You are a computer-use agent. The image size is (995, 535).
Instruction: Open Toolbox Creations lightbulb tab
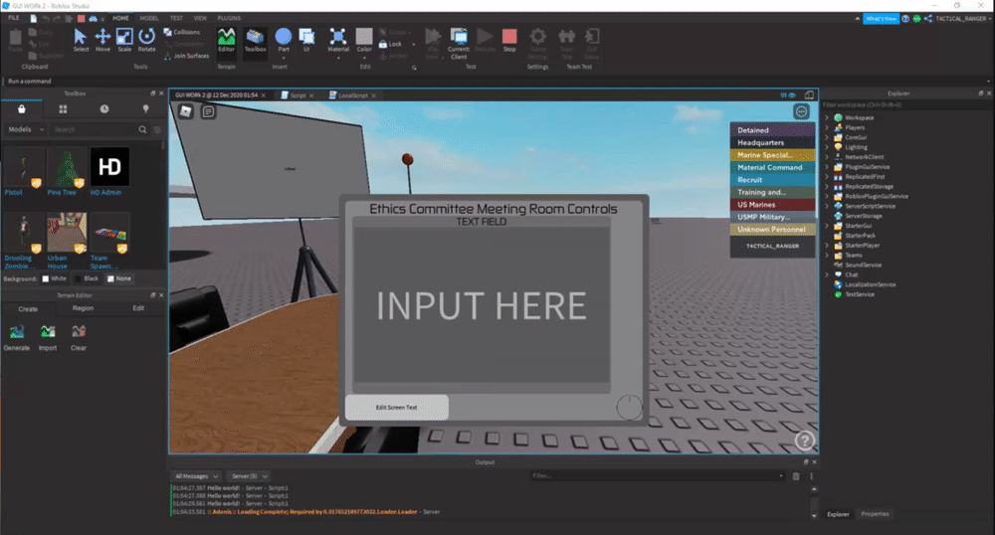(145, 109)
